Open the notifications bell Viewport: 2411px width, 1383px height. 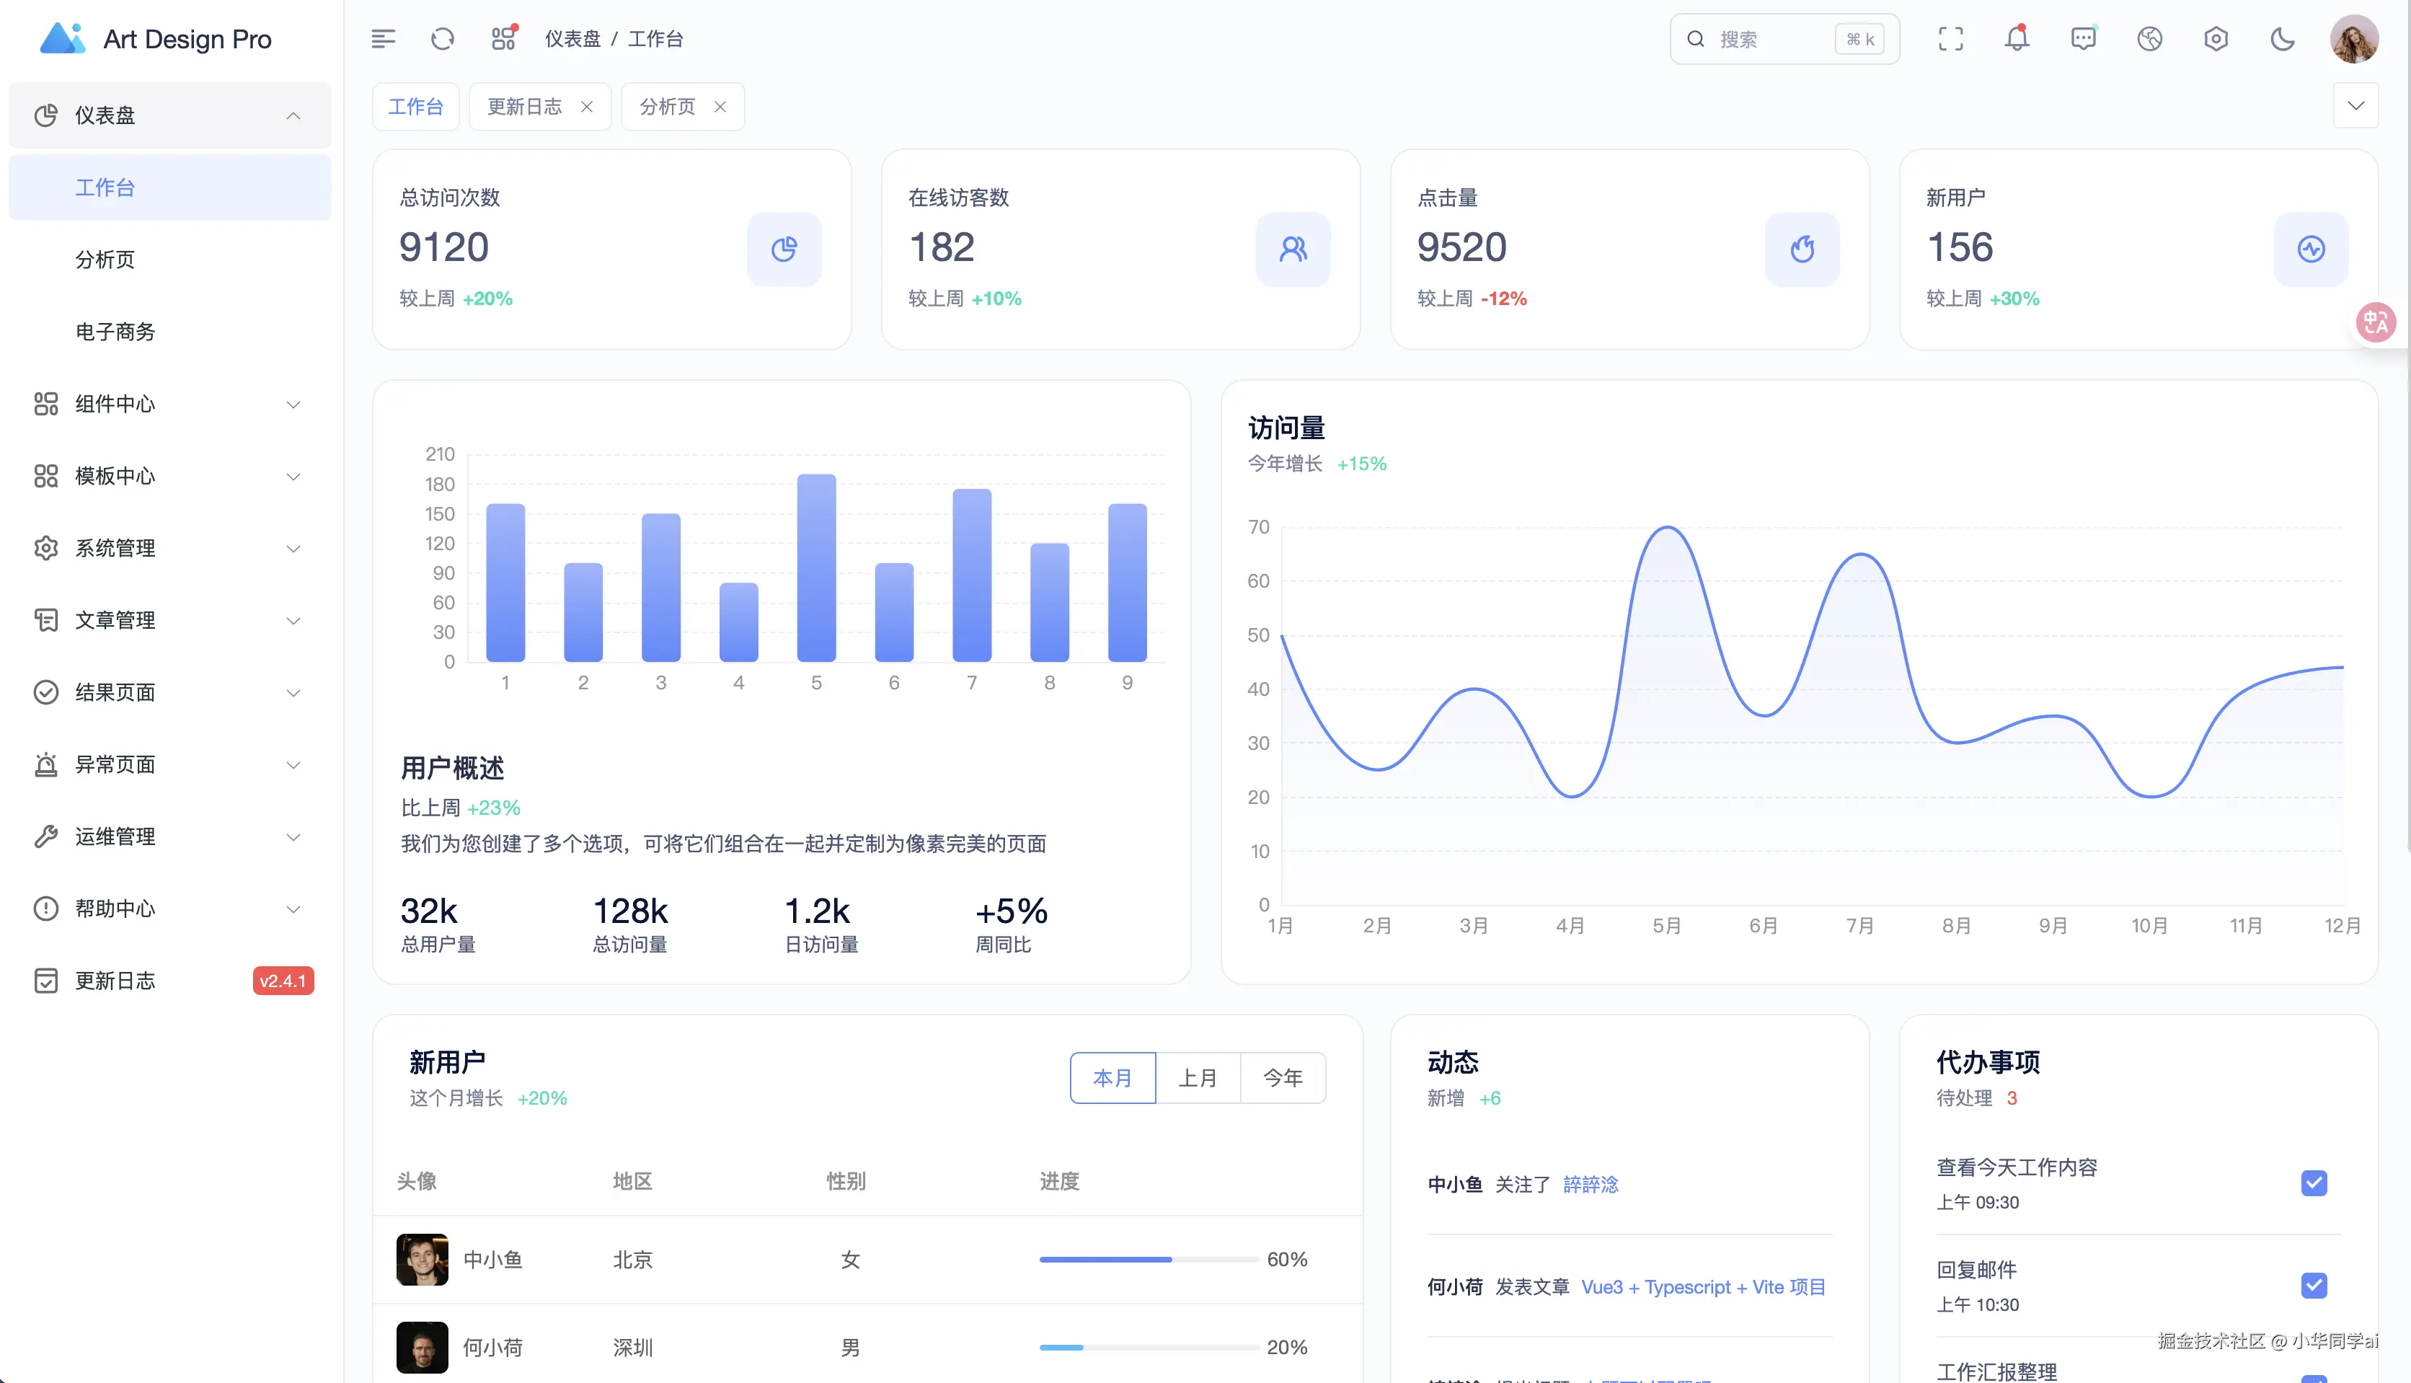click(2017, 39)
